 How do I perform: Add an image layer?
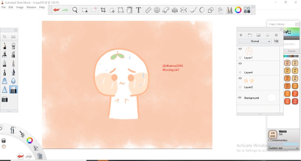point(259,35)
